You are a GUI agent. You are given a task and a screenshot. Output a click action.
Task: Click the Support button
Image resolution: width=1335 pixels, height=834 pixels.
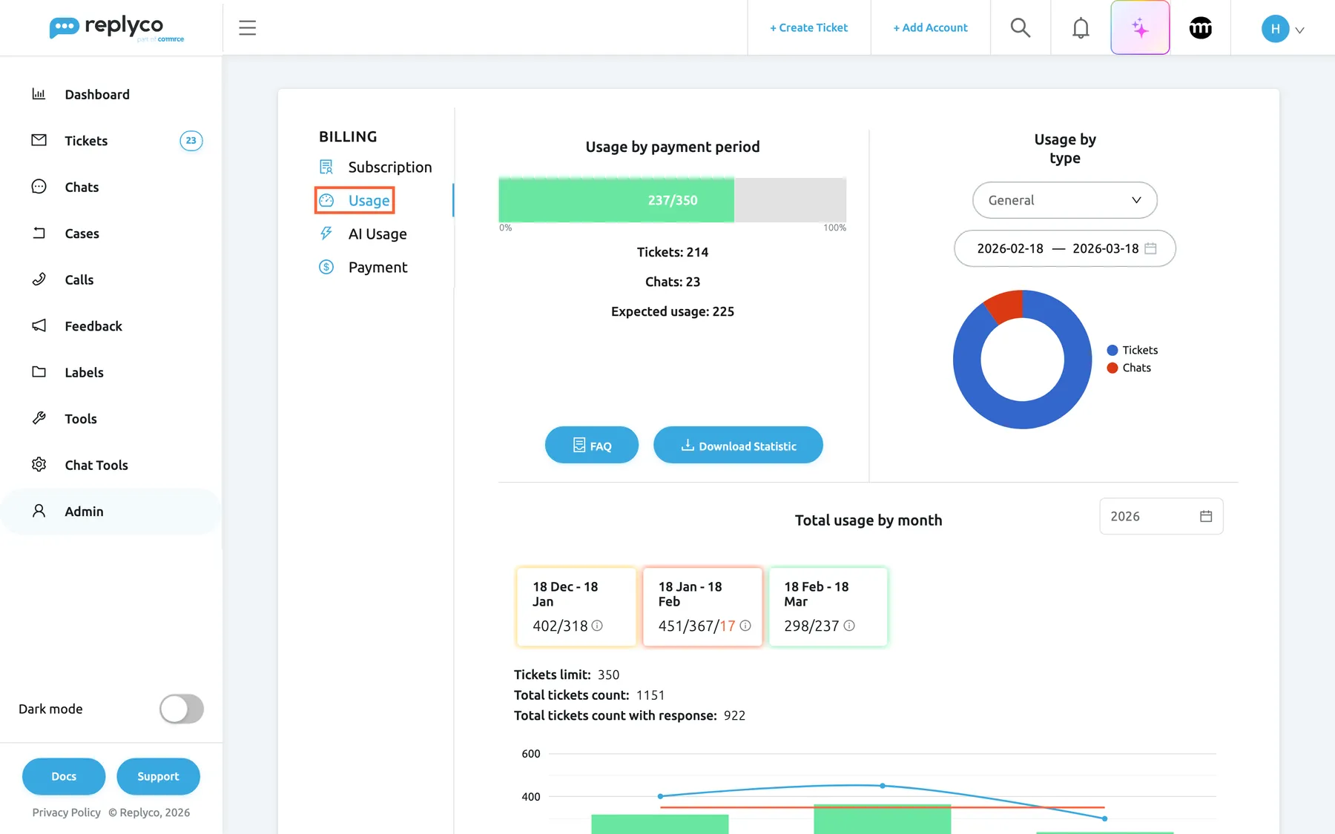click(158, 776)
